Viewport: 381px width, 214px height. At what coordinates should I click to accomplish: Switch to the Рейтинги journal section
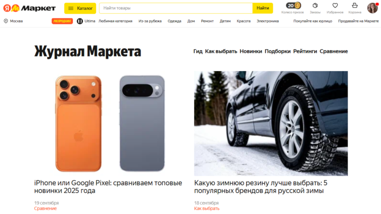[x=305, y=51]
